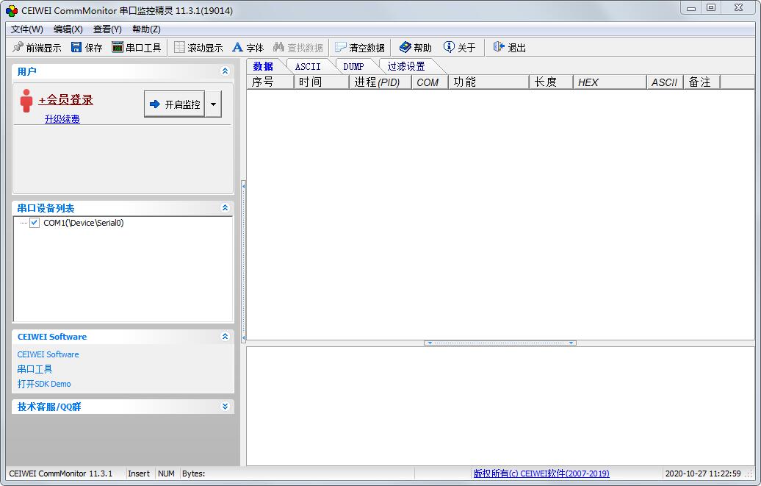
Task: Click the pin icon for 前端显示
Action: coord(18,47)
